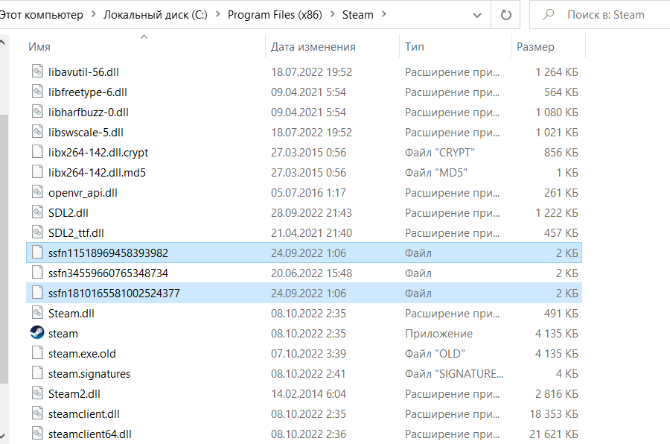Click the steam.exe.old file icon

click(37, 352)
